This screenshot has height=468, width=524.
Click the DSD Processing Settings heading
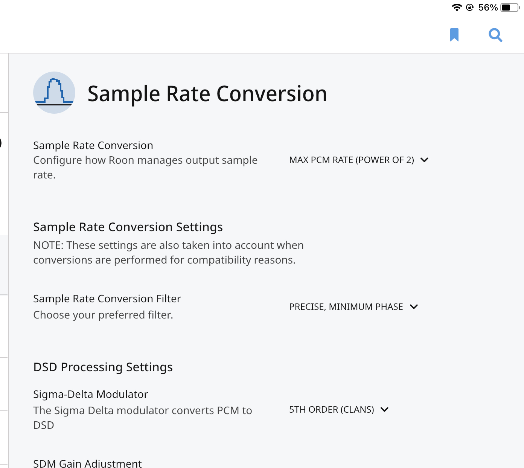[103, 367]
